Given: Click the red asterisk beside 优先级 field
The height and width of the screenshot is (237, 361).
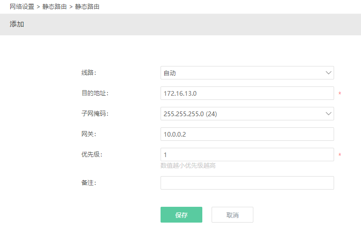Looking at the screenshot, I should tap(340, 156).
